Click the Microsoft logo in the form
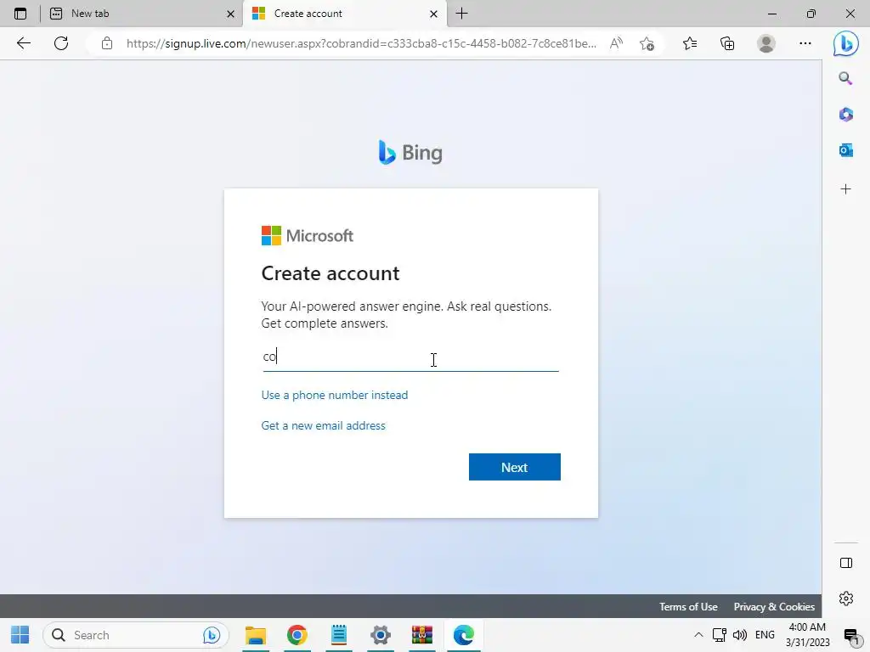Viewport: 870px width, 652px height. tap(308, 236)
